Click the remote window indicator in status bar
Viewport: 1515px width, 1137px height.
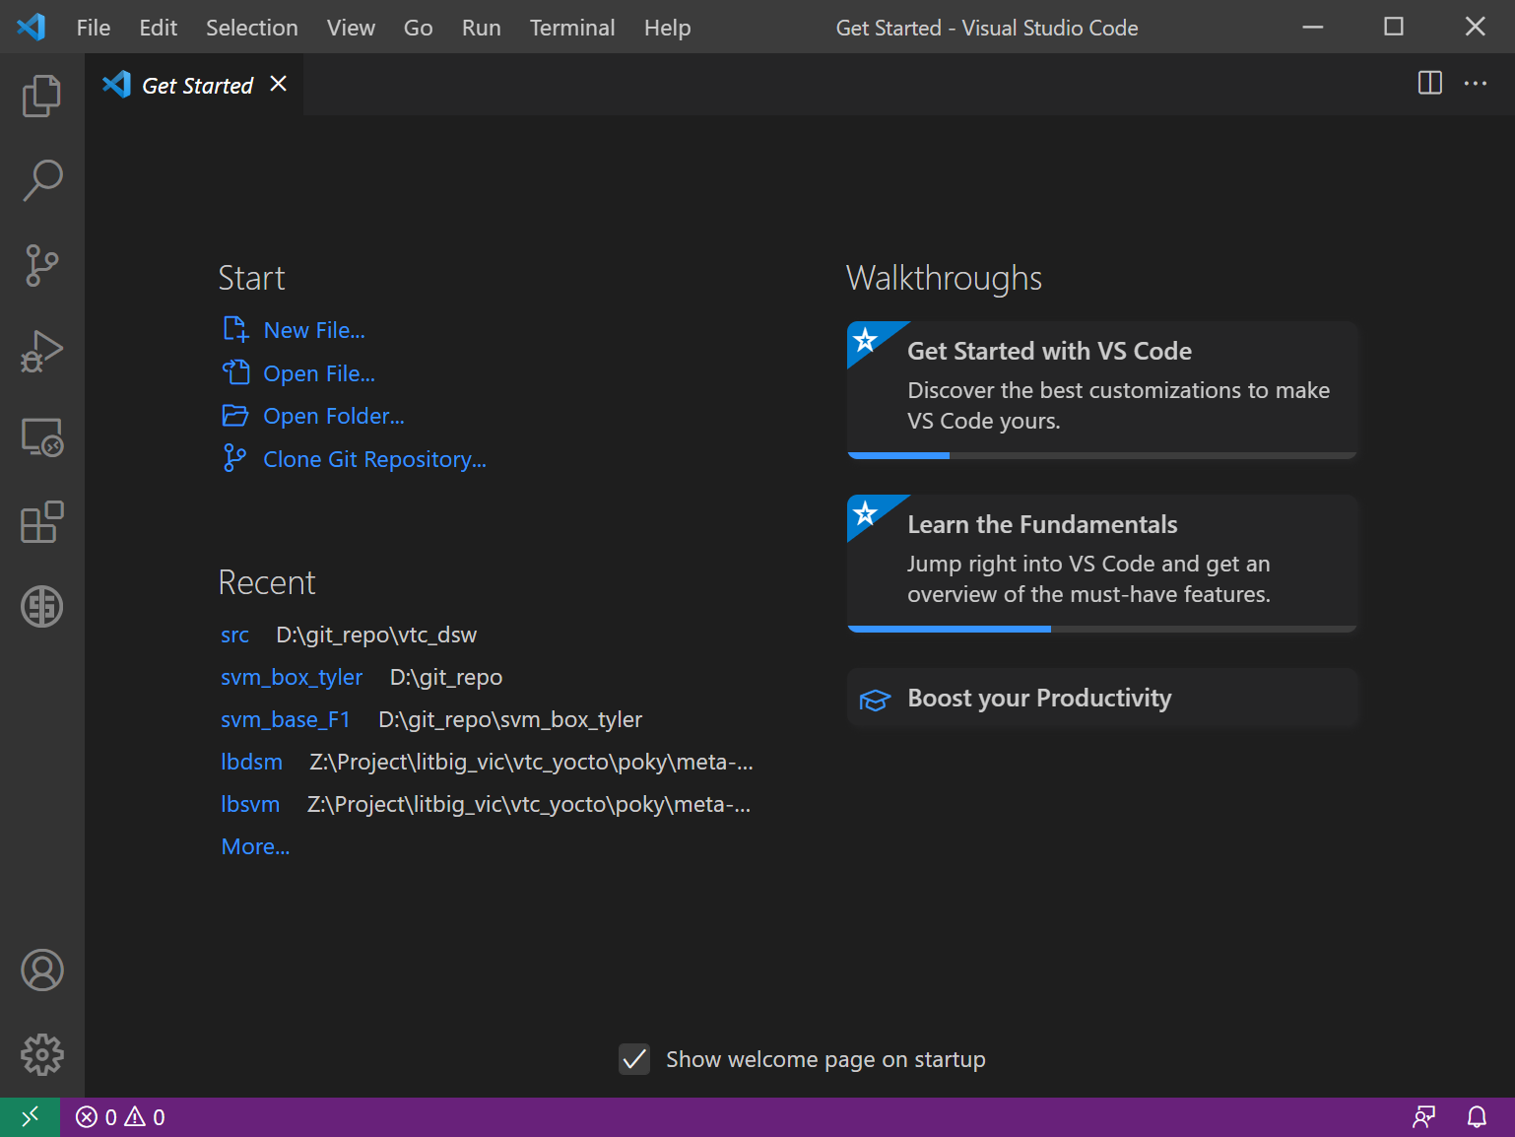click(x=30, y=1117)
